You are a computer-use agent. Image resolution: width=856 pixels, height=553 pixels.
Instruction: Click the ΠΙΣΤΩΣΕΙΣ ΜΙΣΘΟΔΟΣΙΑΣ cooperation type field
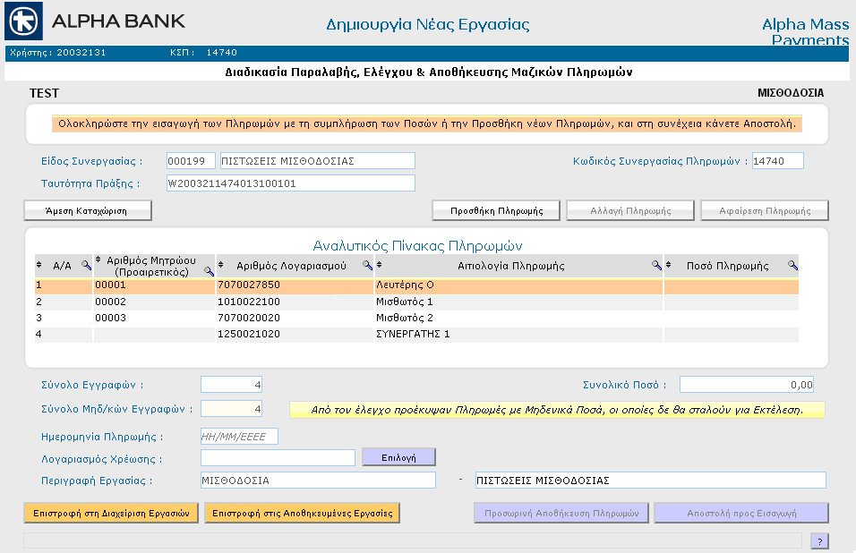click(x=318, y=161)
